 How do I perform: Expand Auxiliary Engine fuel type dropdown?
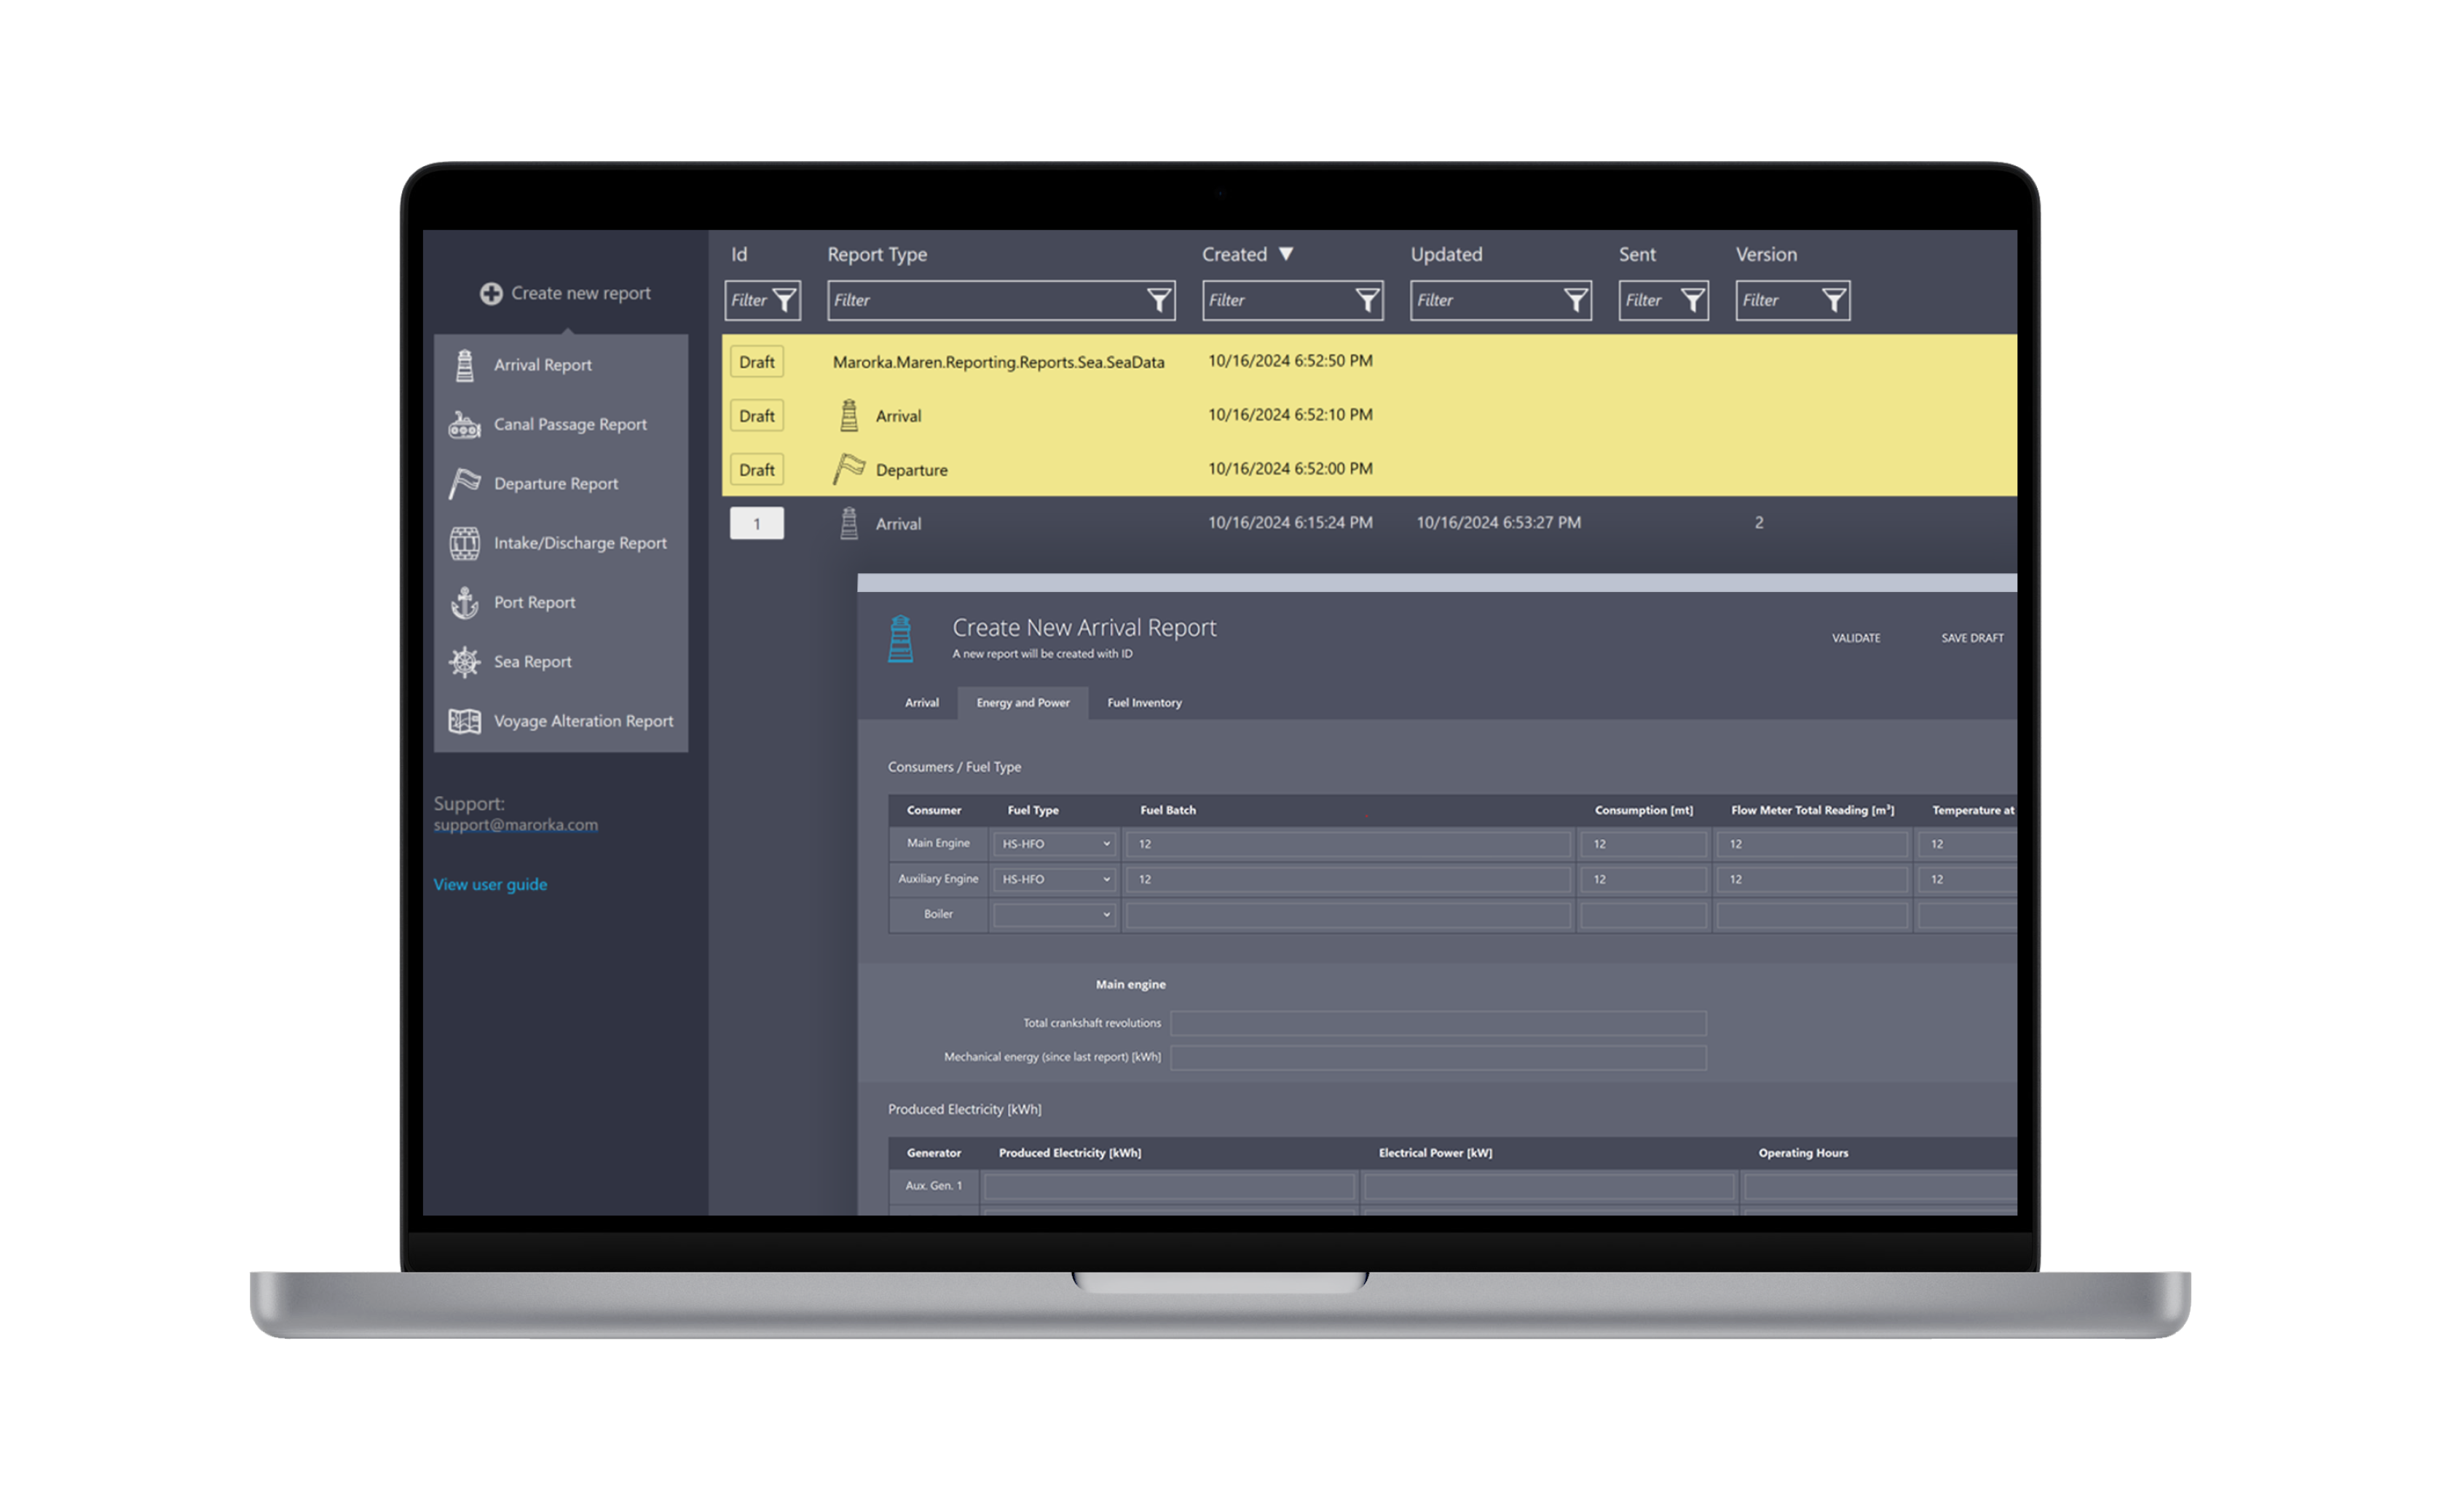1056,879
